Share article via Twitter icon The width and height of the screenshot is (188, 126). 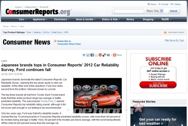click(84, 55)
